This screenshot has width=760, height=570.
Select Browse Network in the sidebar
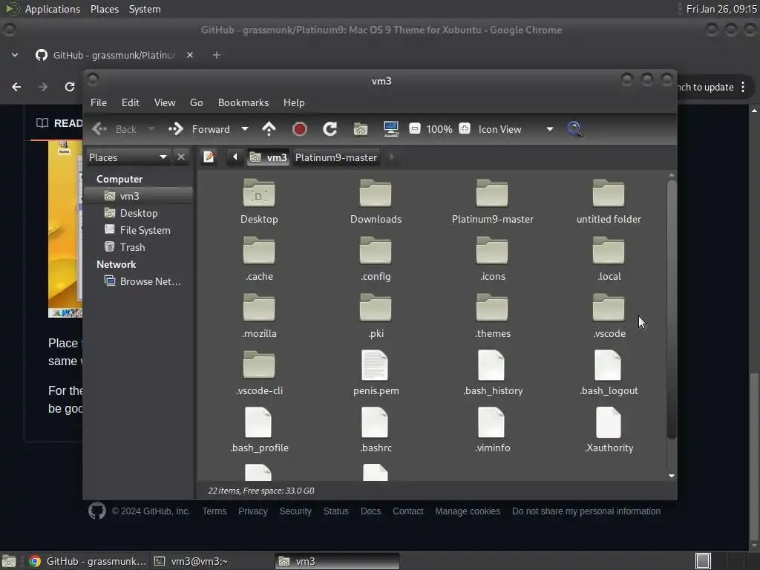click(x=139, y=281)
